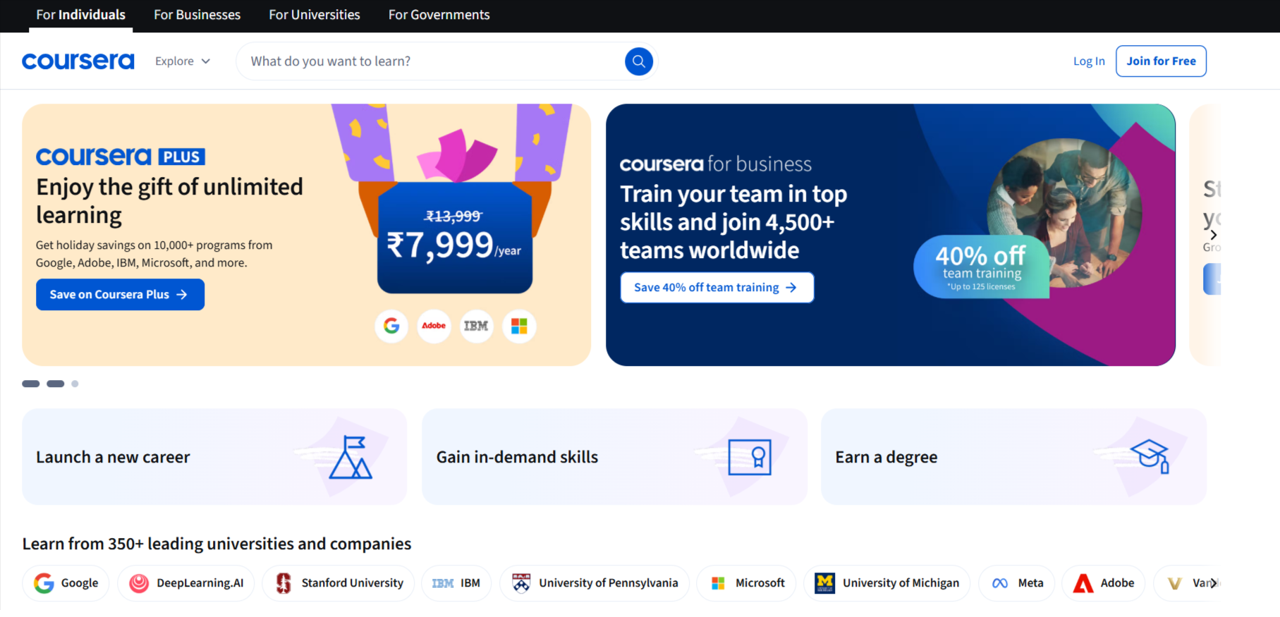Screen dimensions: 1280x617
Task: Click the Join for Free button
Action: tap(1161, 61)
